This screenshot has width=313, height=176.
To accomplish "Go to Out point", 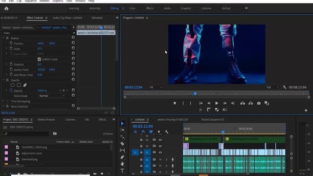I will 233,103.
